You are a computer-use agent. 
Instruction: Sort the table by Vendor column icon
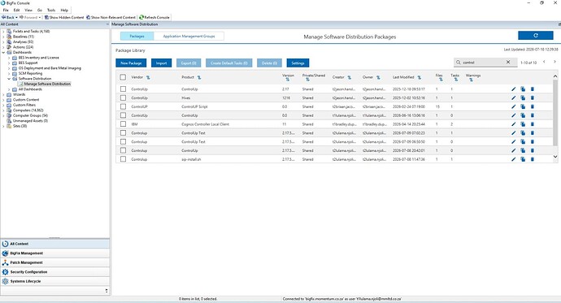pos(148,77)
